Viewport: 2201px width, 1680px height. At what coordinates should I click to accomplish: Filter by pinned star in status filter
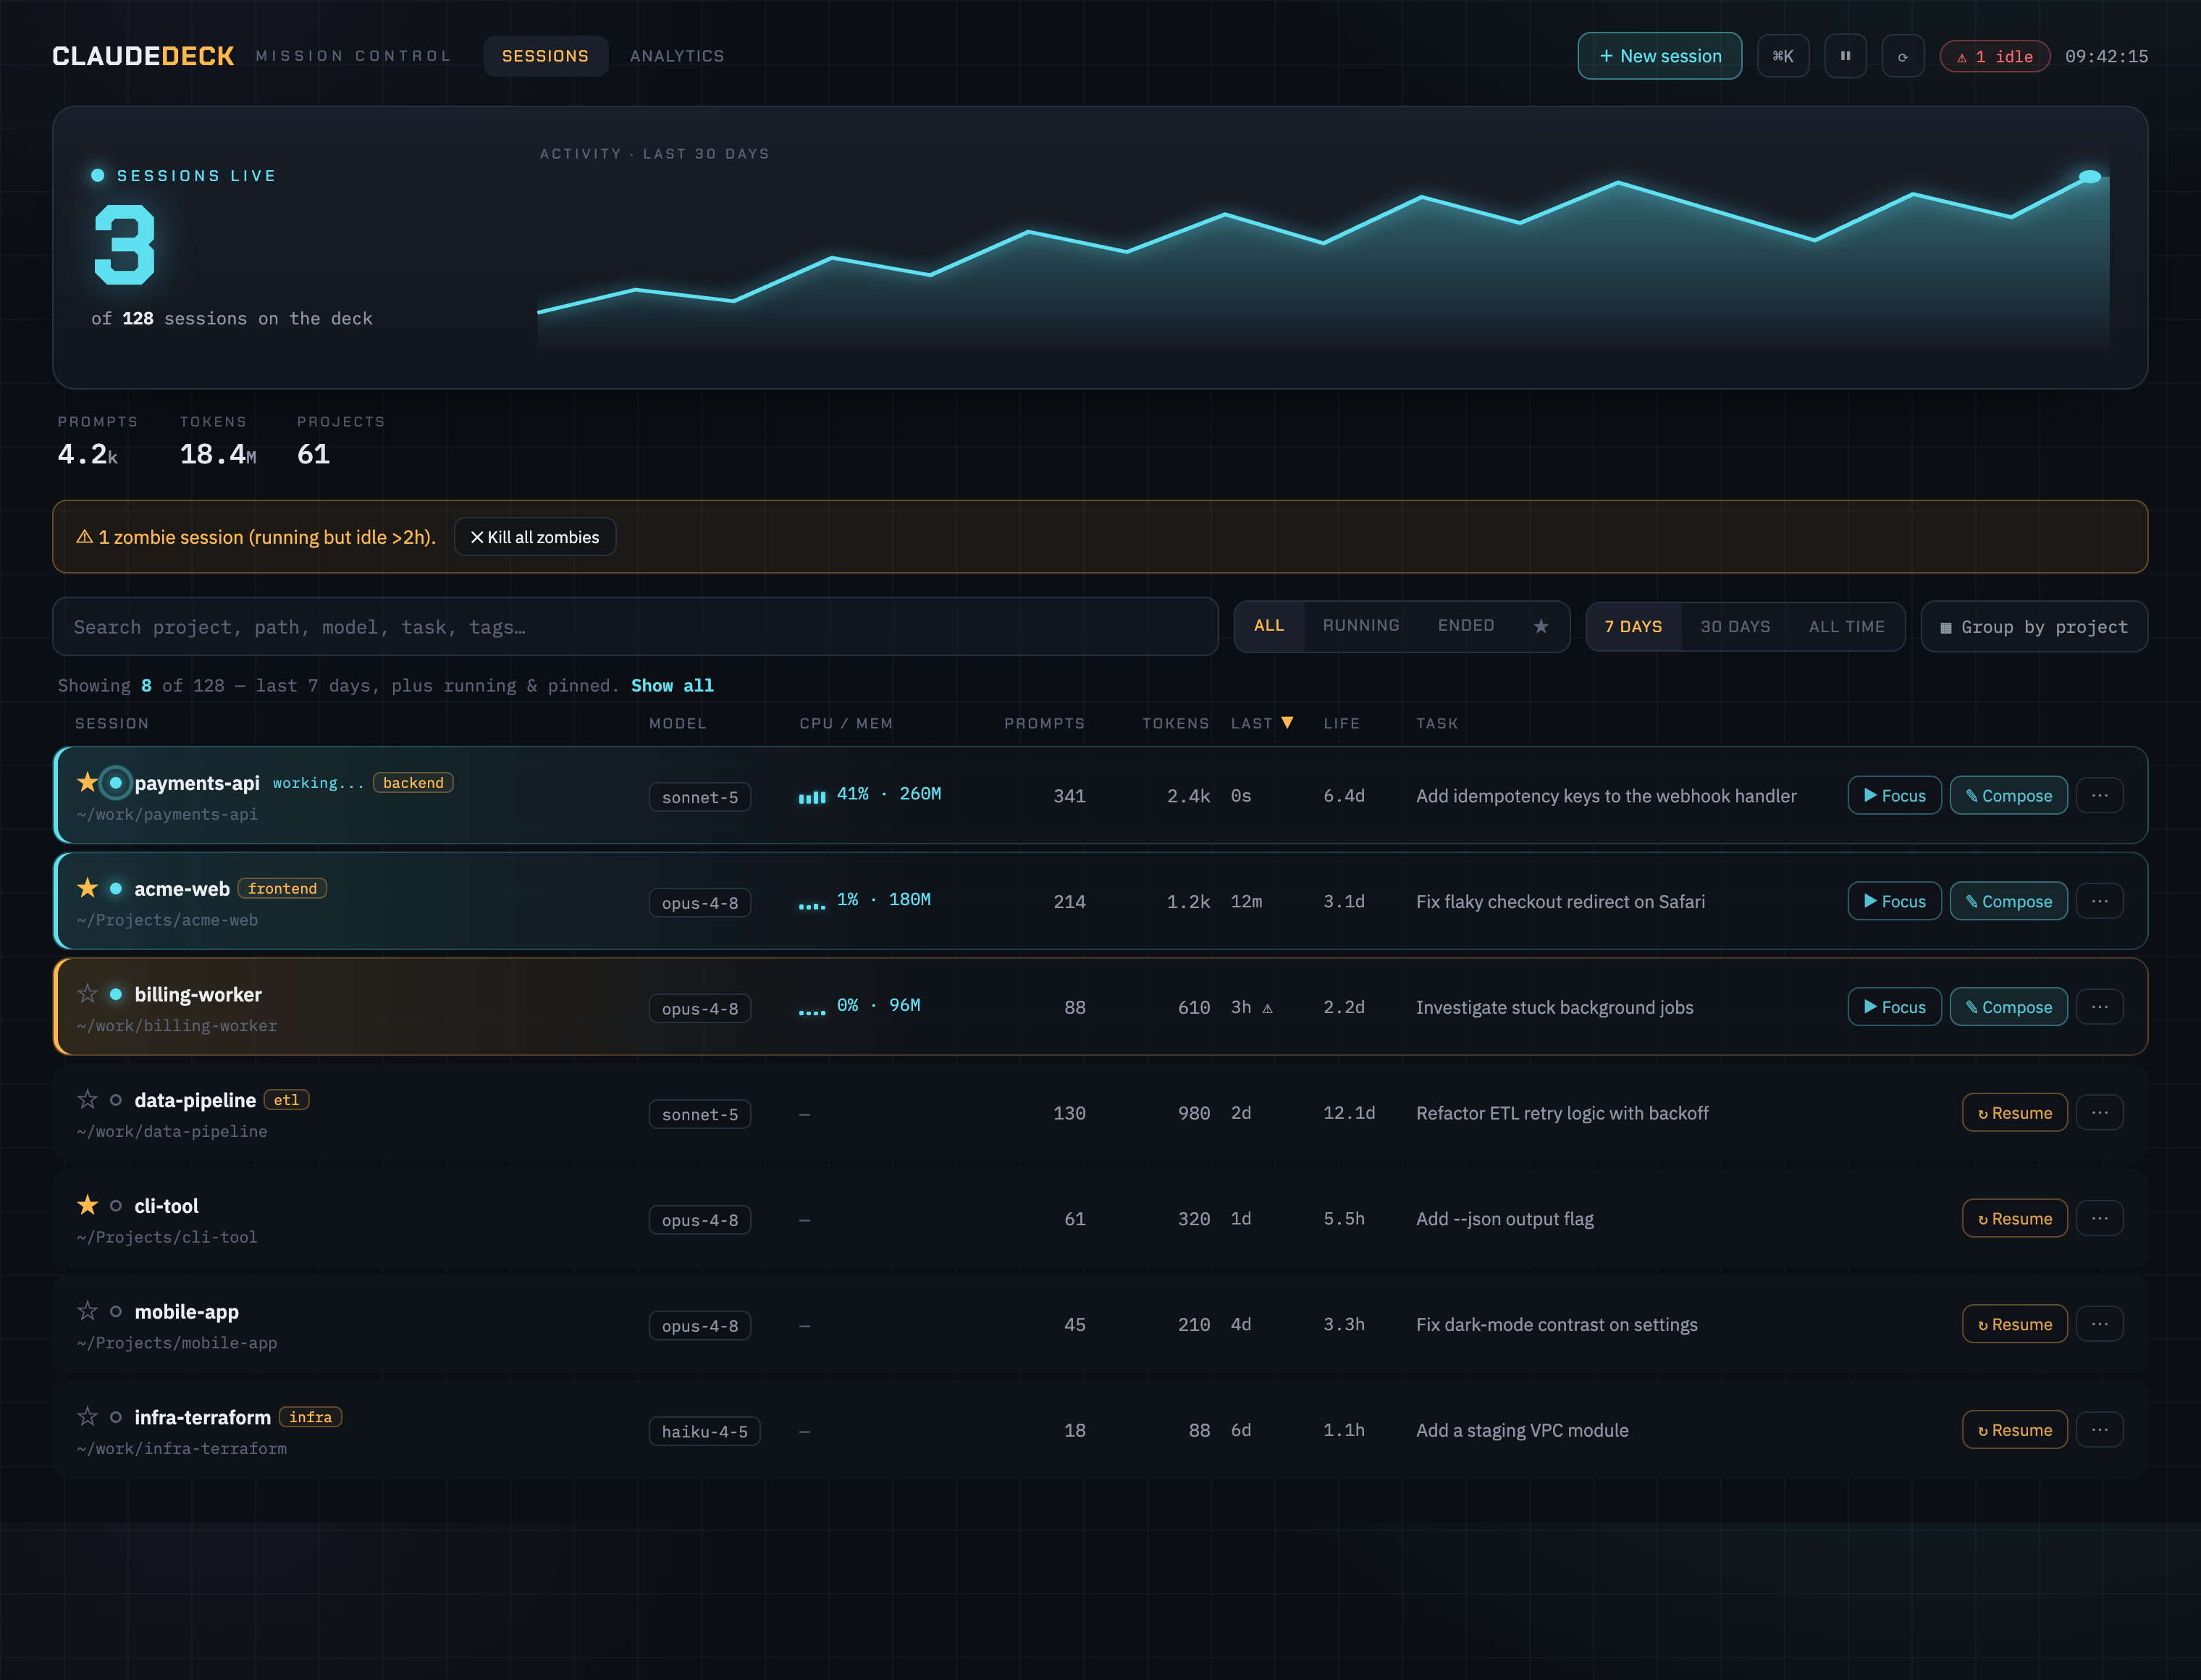(1540, 626)
